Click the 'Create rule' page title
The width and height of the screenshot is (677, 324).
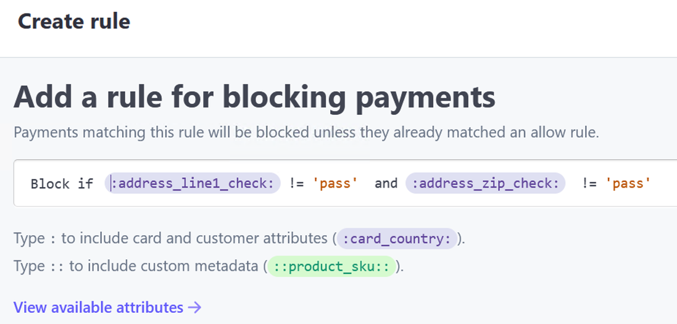pyautogui.click(x=74, y=22)
